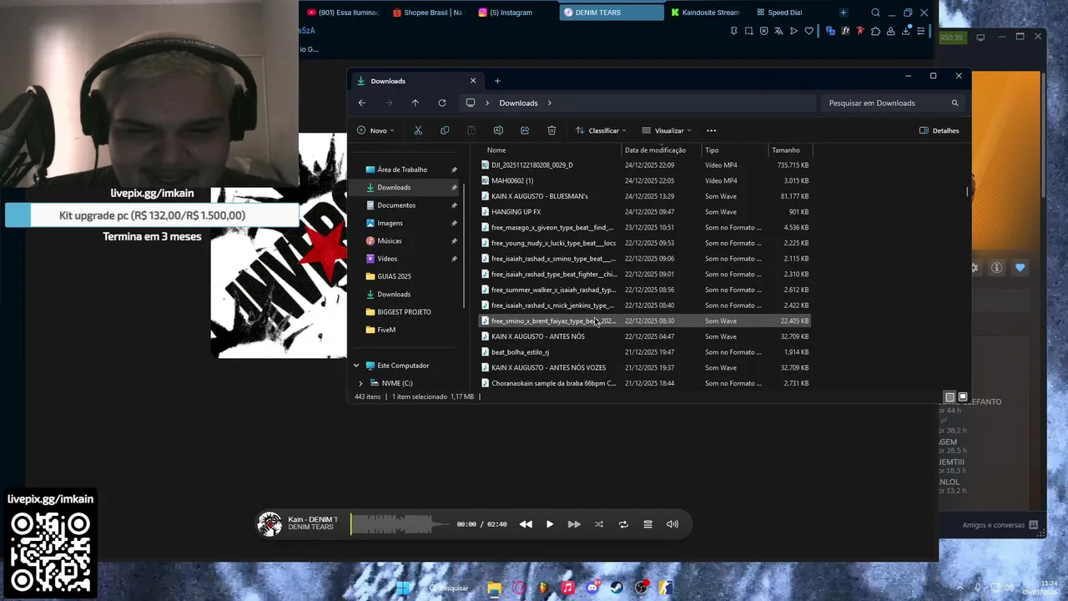Screen dimensions: 1068x601
Task: Skip to next track in player
Action: [x=574, y=524]
